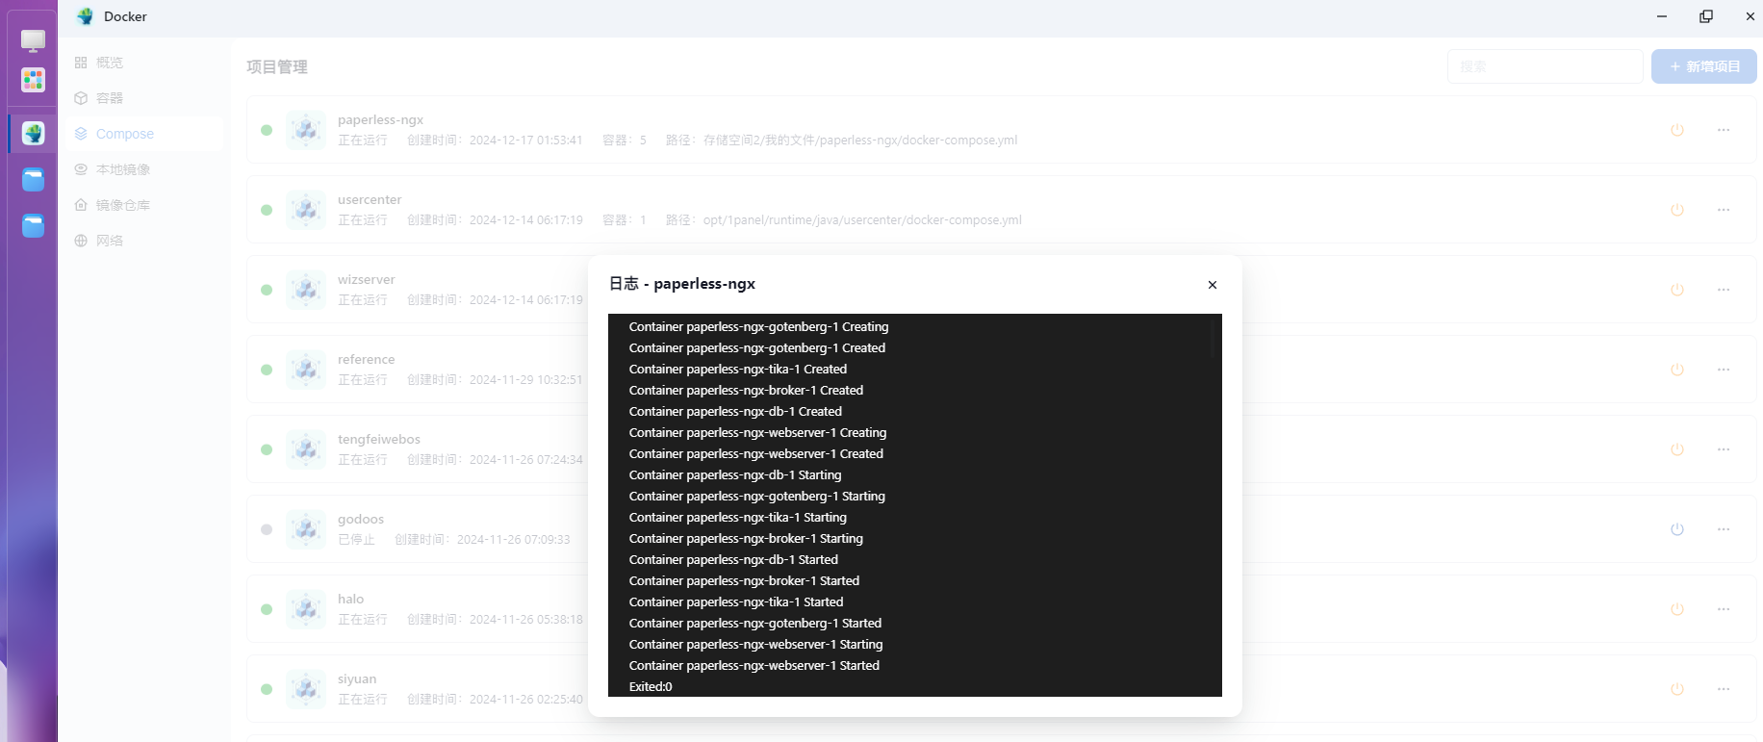Click the 日志 - paperless-ngx dialog title
The width and height of the screenshot is (1763, 742).
click(682, 284)
